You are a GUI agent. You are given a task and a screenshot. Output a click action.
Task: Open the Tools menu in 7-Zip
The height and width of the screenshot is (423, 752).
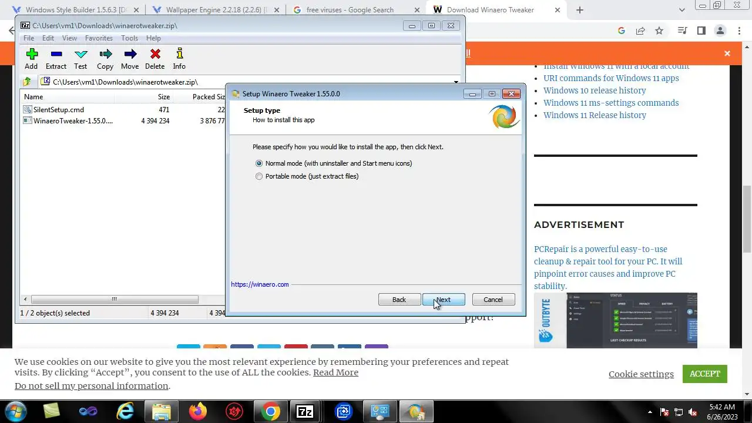click(x=129, y=38)
